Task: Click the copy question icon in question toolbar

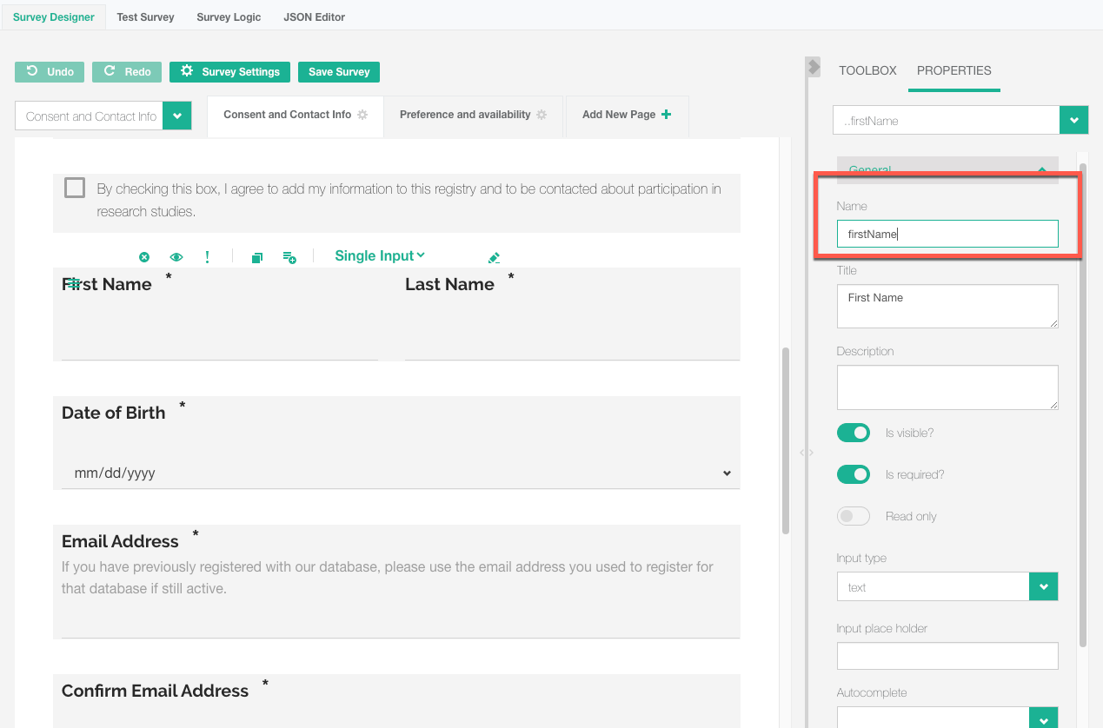Action: point(256,258)
